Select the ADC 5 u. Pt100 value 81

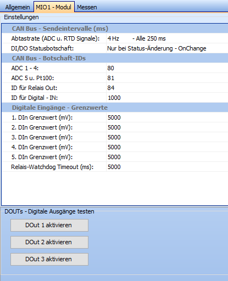click(x=167, y=78)
